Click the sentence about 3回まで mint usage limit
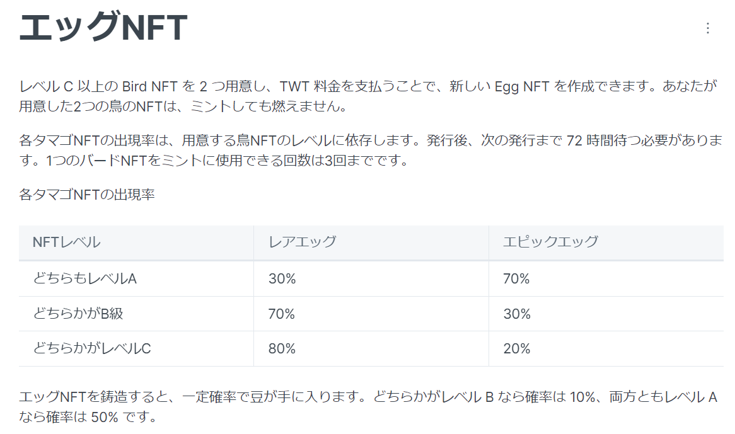The image size is (735, 434). tap(228, 160)
